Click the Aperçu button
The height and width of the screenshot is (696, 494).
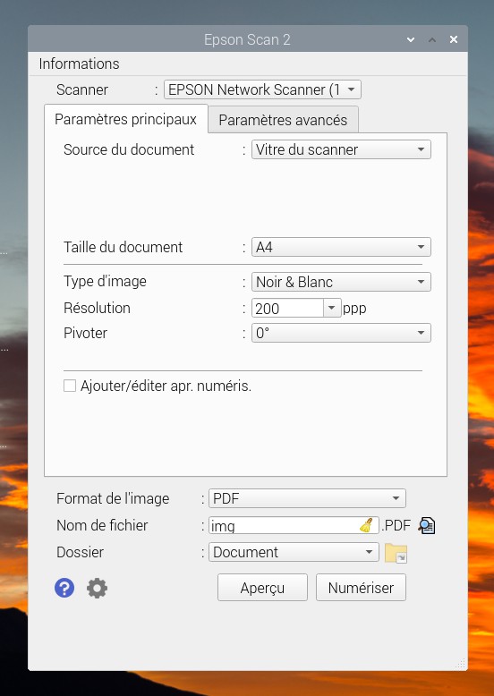[262, 588]
